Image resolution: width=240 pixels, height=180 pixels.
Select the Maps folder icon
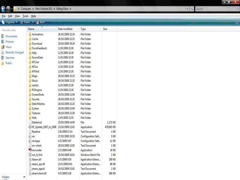(30, 76)
